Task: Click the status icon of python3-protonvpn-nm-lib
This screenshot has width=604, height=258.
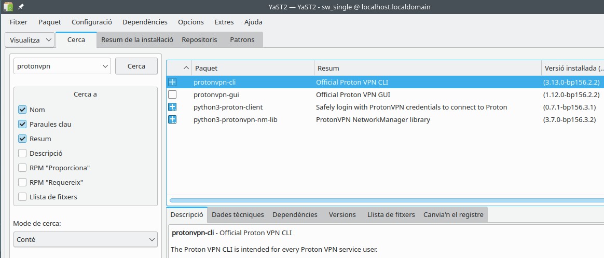Action: point(172,119)
